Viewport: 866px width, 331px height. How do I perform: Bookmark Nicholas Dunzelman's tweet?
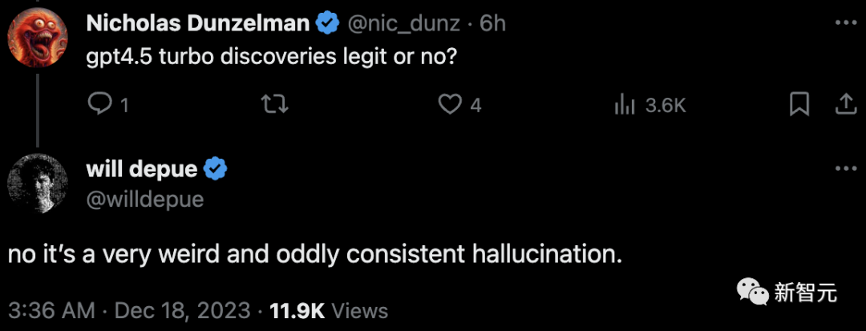coord(799,104)
